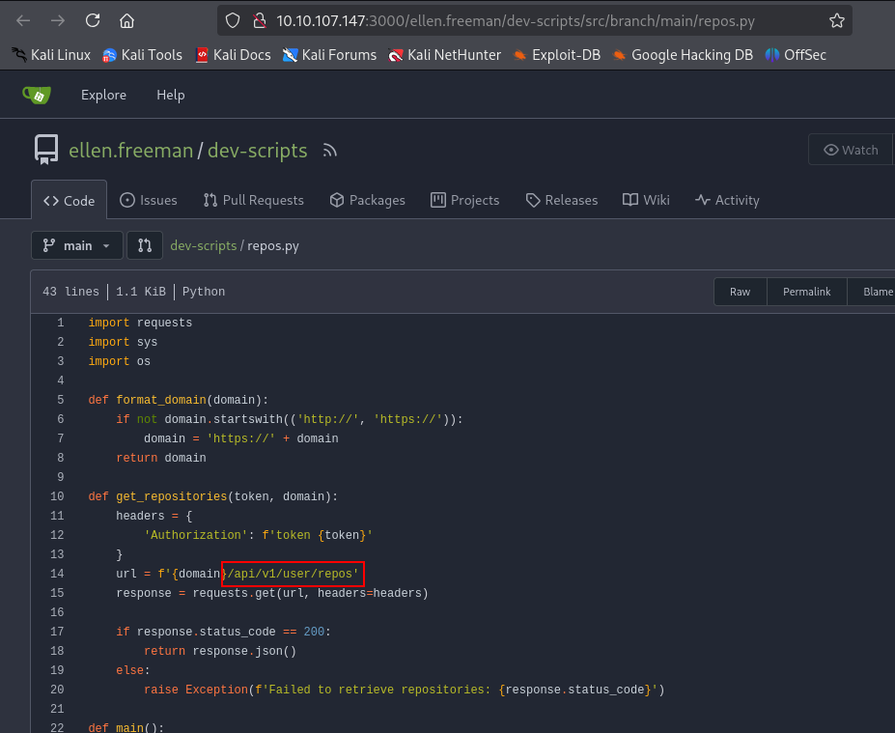Open the repository RSS feed icon
This screenshot has width=895, height=733.
[x=330, y=151]
